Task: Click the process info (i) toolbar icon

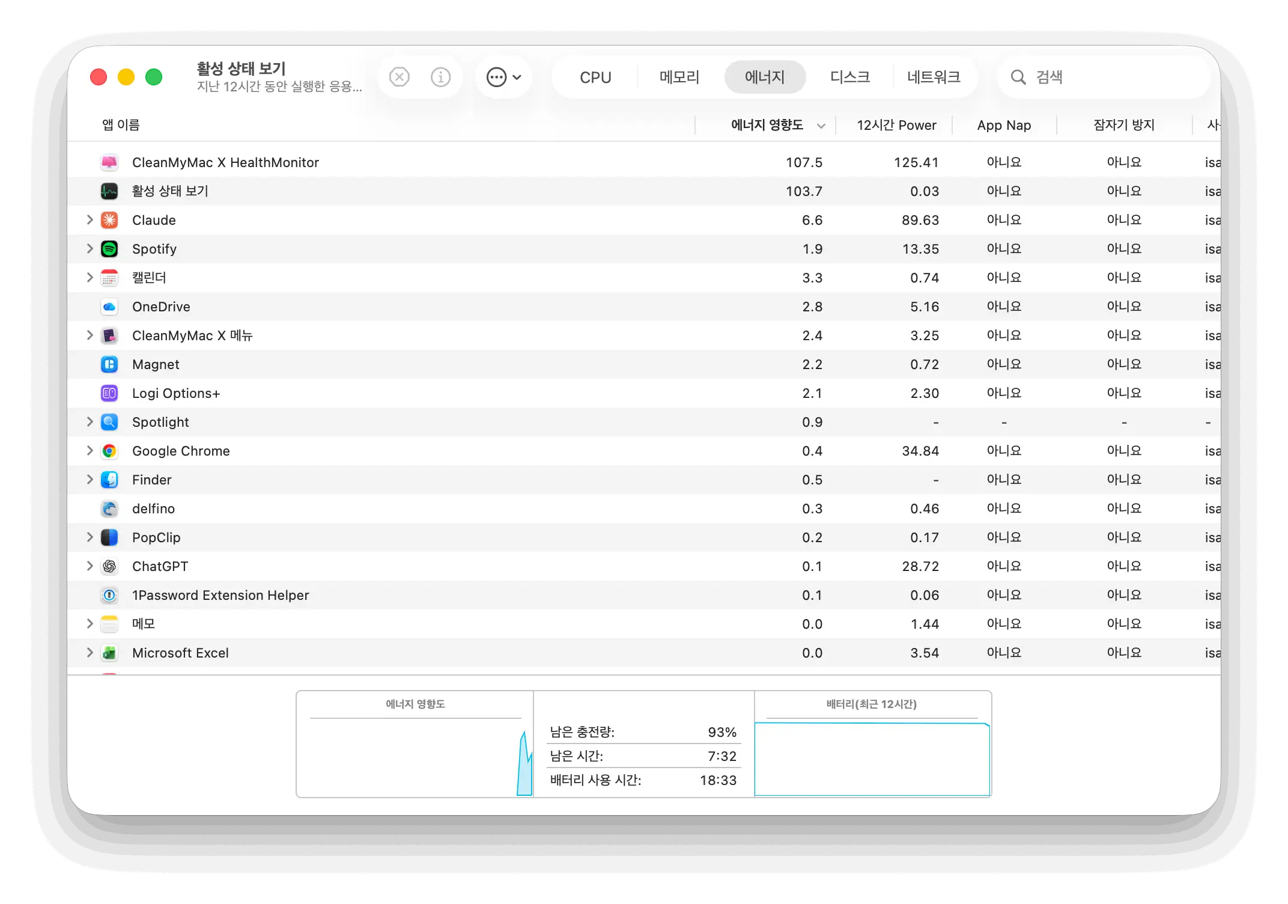Action: pos(441,77)
